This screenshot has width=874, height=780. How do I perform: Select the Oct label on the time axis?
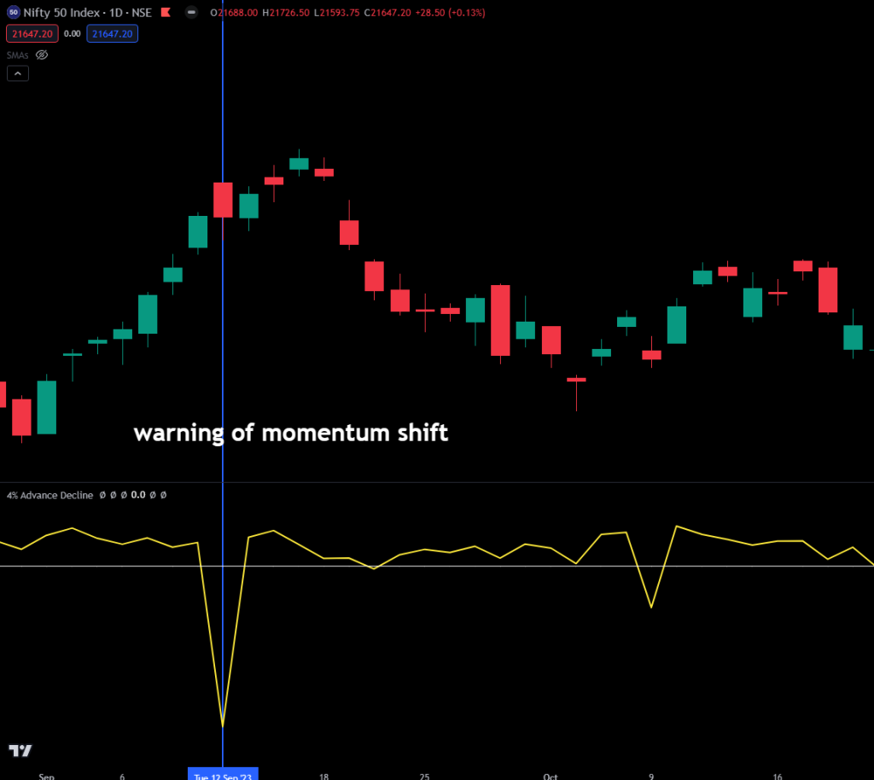coord(551,777)
